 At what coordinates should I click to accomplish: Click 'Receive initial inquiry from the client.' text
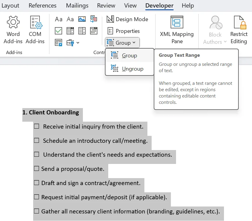(x=93, y=127)
